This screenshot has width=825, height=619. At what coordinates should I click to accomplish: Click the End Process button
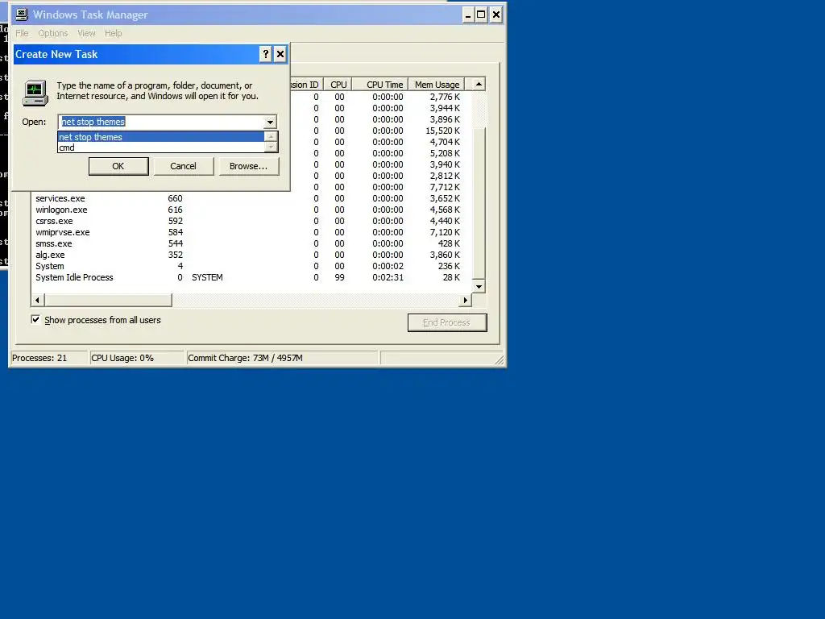pyautogui.click(x=447, y=322)
